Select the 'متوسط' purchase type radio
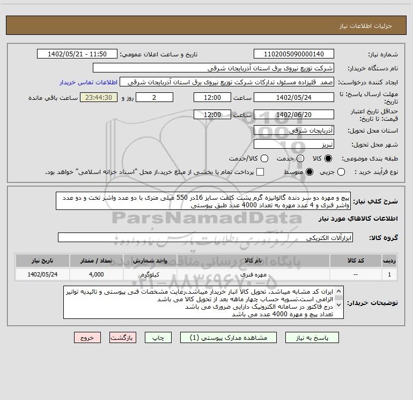This screenshot has width=413, height=400. click(309, 172)
